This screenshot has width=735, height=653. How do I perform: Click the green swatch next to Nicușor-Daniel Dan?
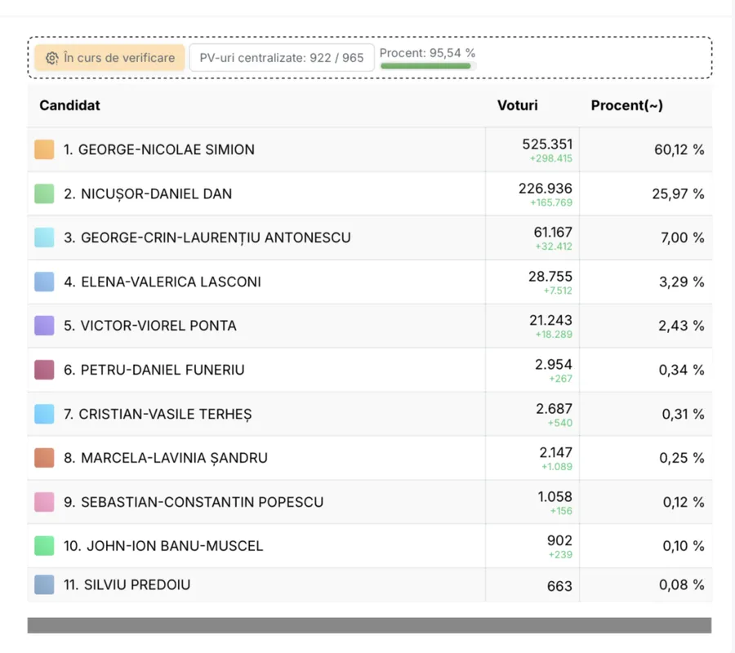pyautogui.click(x=44, y=193)
